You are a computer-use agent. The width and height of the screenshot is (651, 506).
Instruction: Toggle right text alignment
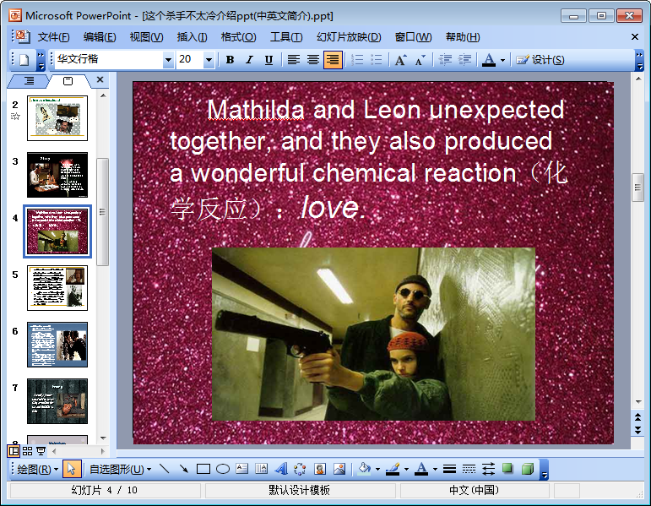(333, 60)
